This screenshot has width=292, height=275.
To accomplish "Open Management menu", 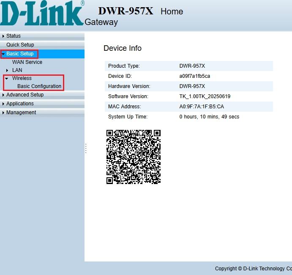I will click(21, 113).
